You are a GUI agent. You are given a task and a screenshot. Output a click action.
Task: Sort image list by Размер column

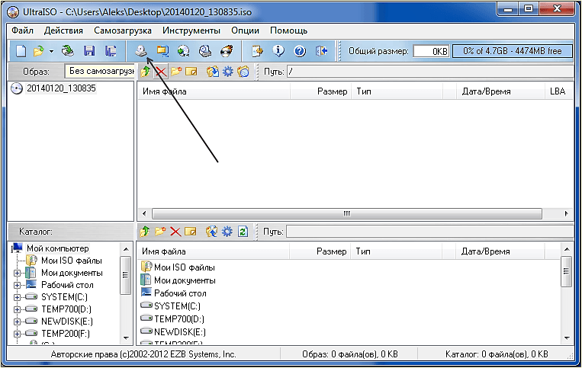[x=320, y=91]
